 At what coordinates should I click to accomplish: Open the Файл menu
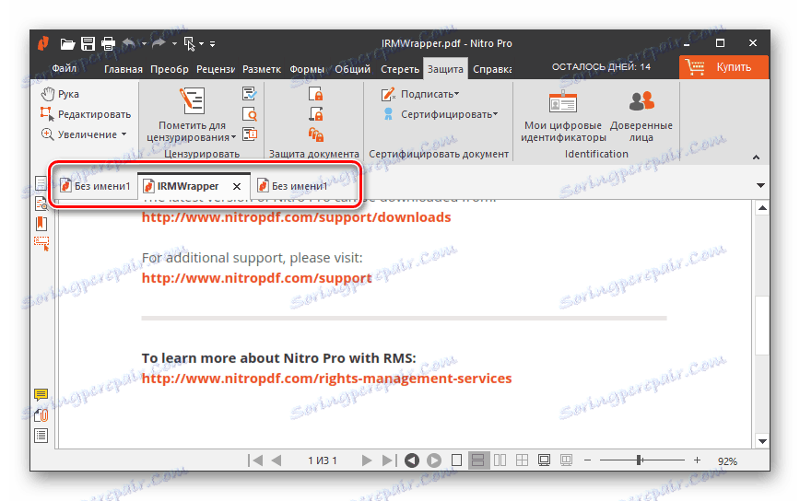[65, 68]
